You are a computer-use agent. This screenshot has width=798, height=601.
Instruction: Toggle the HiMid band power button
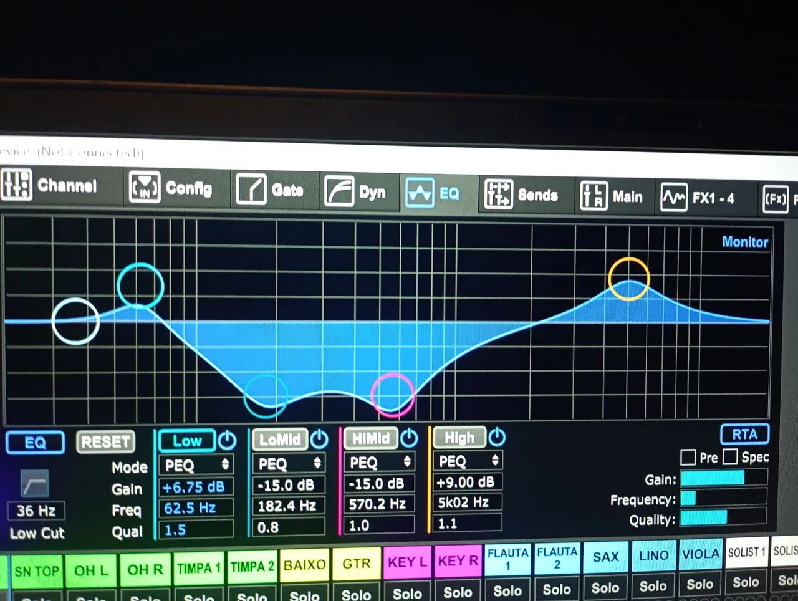(x=409, y=438)
